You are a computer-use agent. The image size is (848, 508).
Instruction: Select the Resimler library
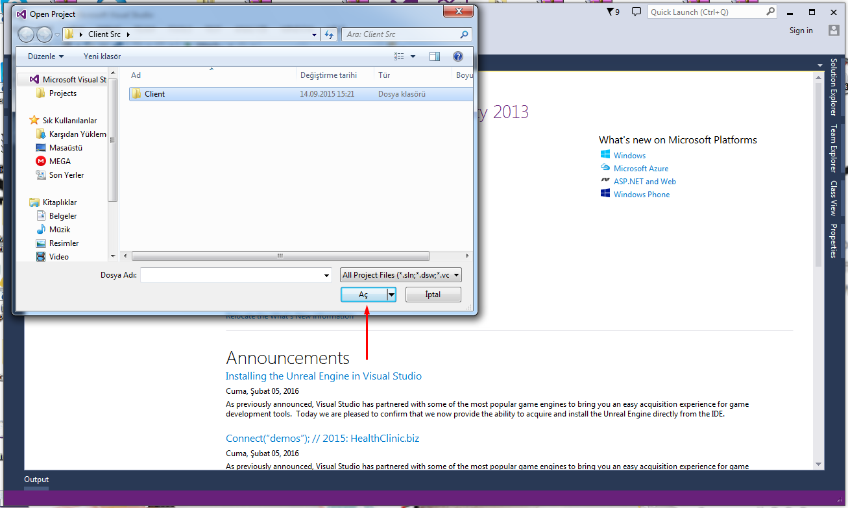tap(58, 243)
